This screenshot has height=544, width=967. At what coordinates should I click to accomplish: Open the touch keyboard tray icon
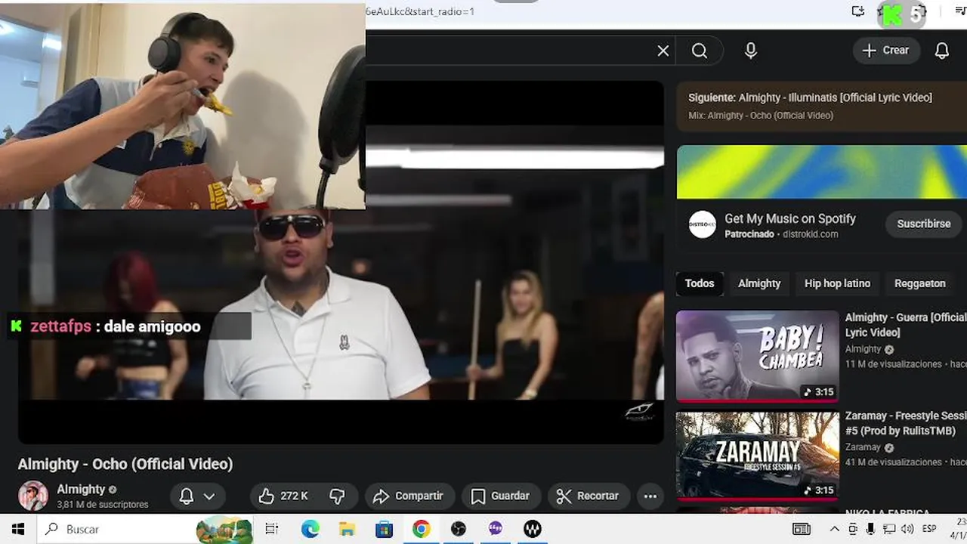tap(801, 530)
